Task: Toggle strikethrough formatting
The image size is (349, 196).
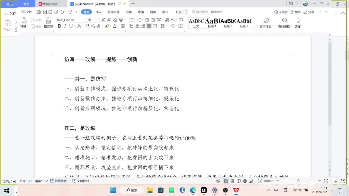Action: pyautogui.click(x=79, y=26)
